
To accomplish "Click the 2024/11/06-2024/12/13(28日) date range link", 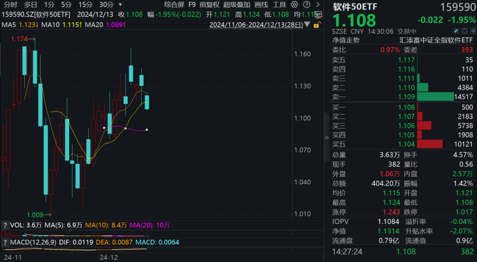I will click(x=257, y=25).
